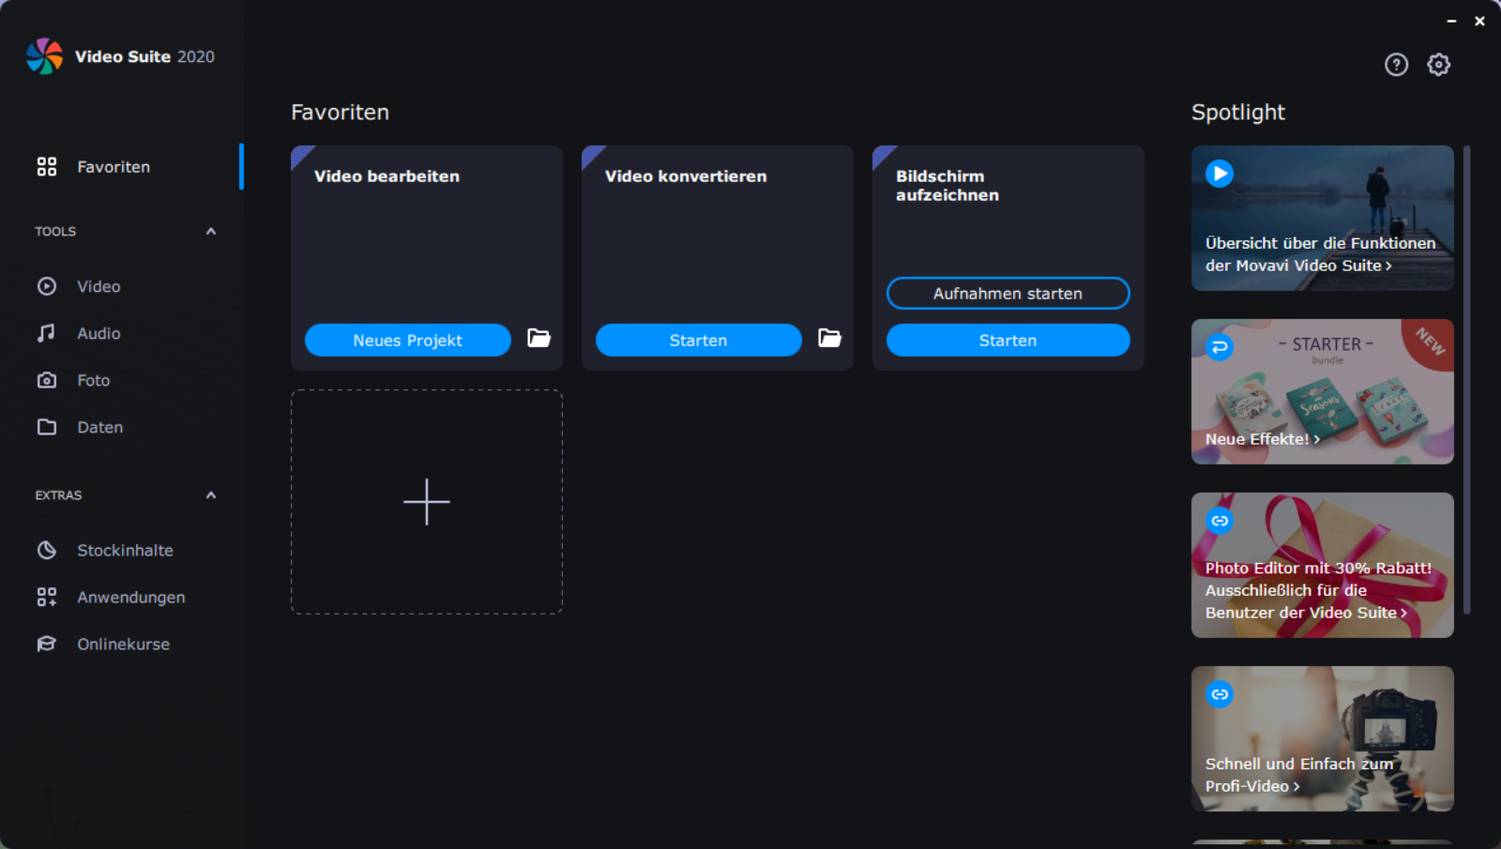Open settings with the gear icon
The width and height of the screenshot is (1501, 849).
click(x=1438, y=64)
